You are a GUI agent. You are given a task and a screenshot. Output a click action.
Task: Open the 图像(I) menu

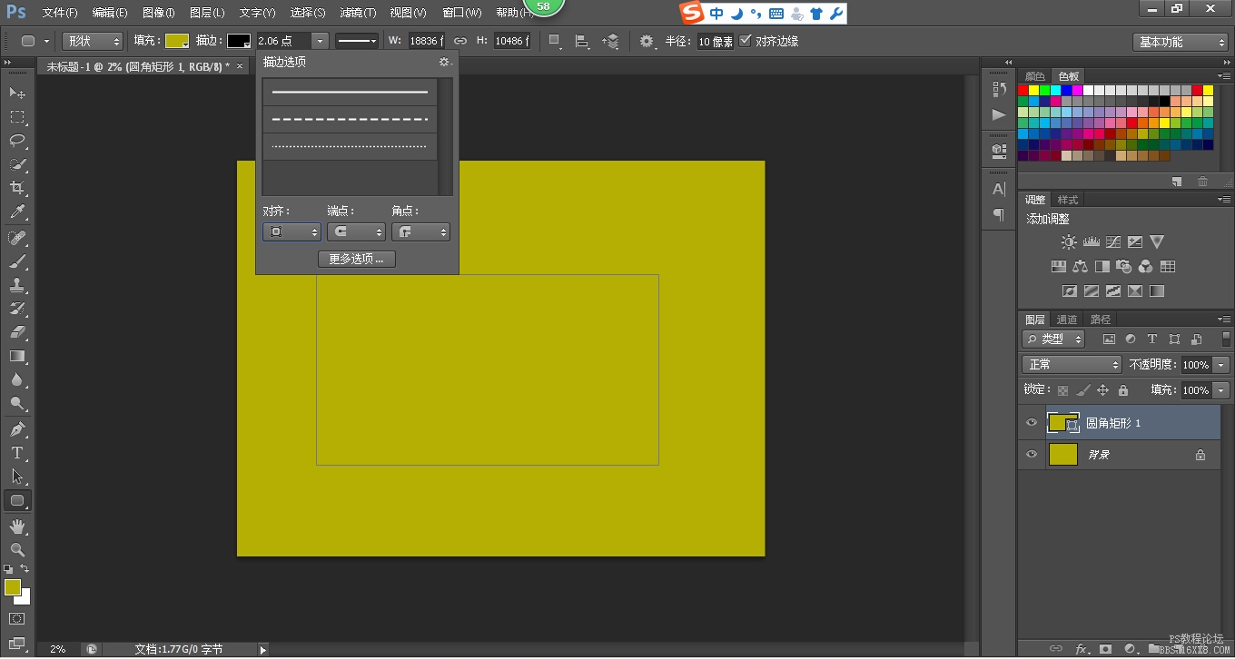coord(158,13)
